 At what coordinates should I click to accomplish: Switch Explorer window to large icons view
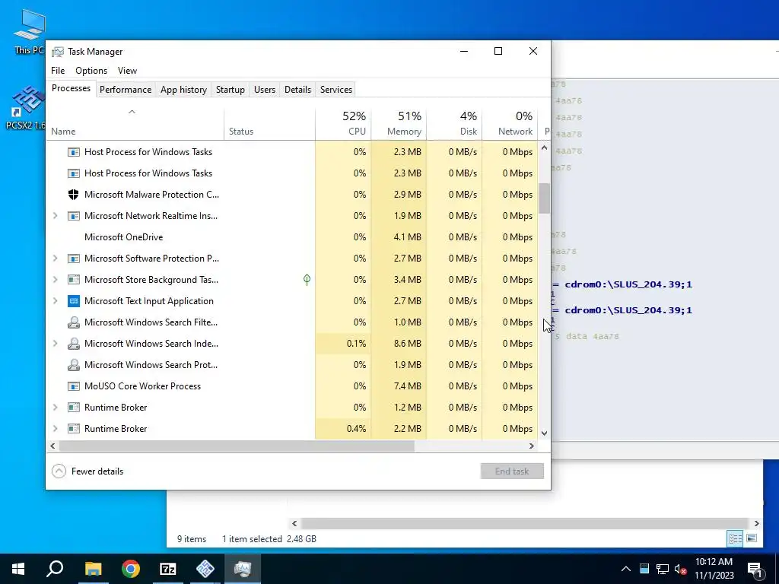tap(752, 539)
